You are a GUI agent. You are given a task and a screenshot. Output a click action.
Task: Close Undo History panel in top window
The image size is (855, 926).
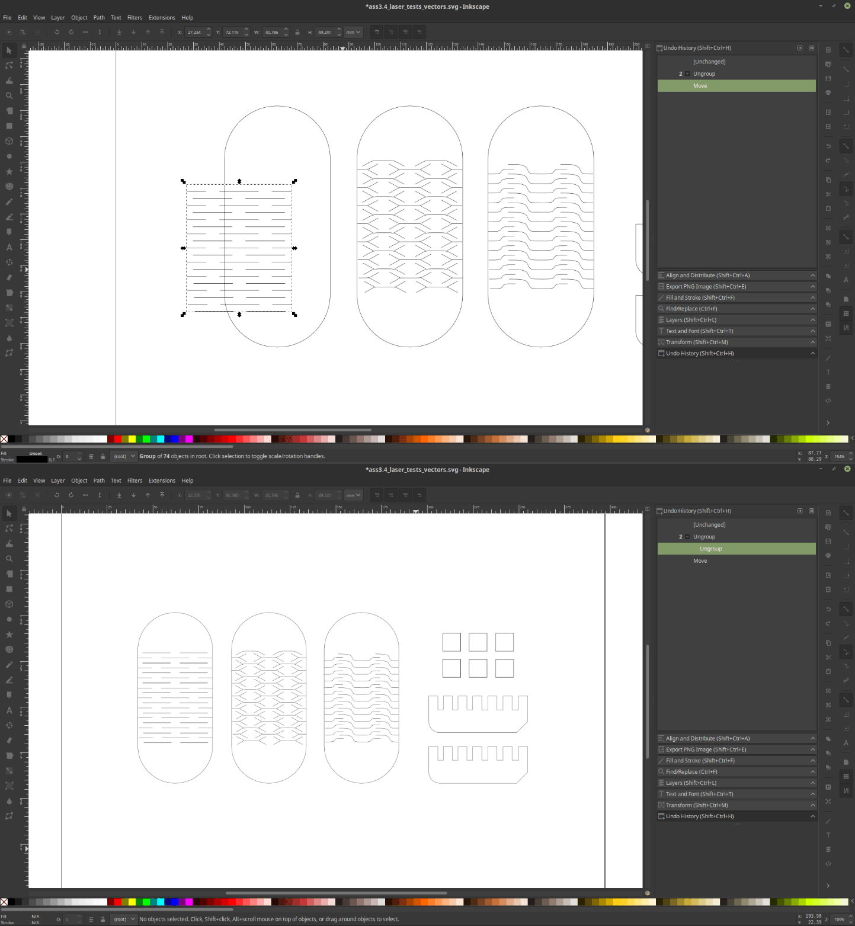point(812,48)
